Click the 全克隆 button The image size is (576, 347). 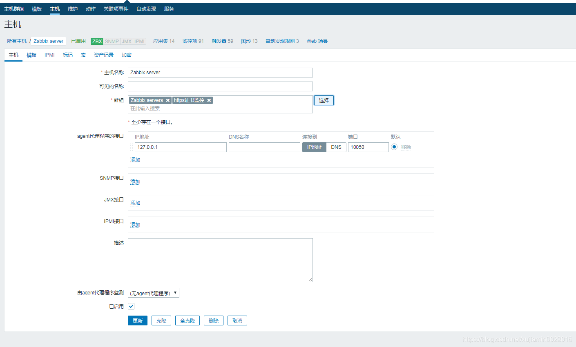(x=188, y=320)
